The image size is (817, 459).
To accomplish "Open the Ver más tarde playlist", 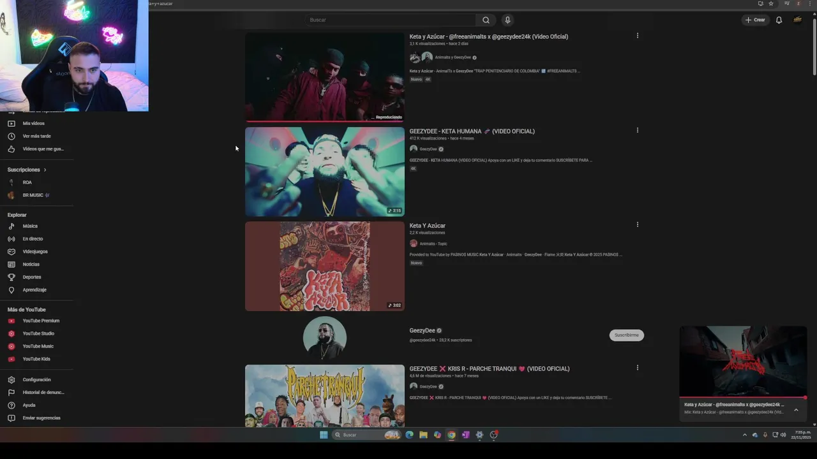I will click(x=36, y=136).
